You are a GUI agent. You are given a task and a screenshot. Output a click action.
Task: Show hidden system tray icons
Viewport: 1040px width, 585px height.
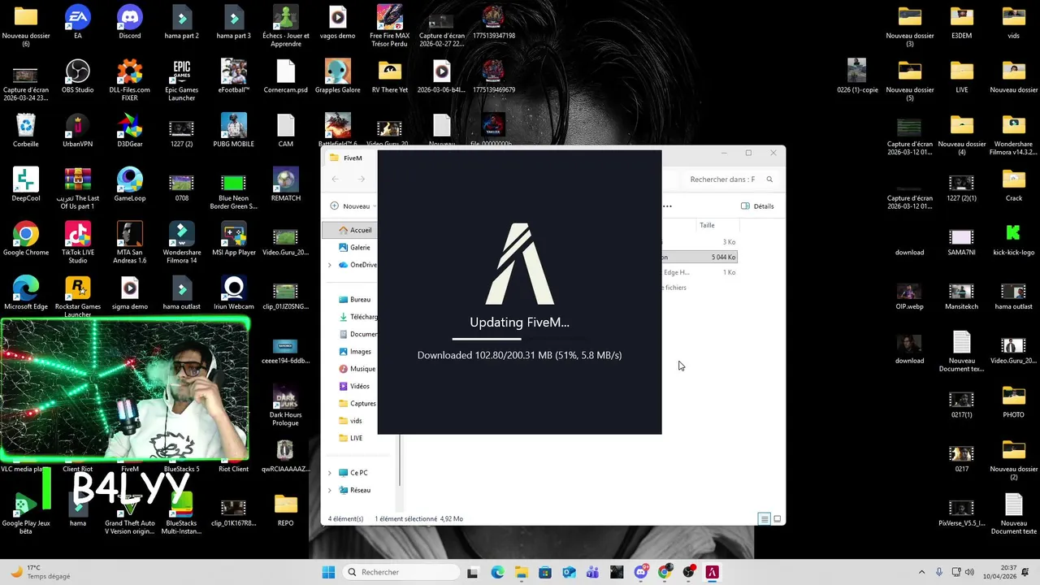click(x=921, y=572)
